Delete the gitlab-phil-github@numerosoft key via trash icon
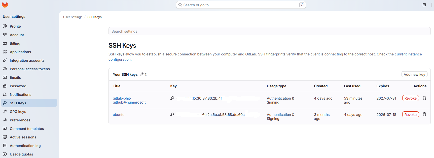 pyautogui.click(x=424, y=98)
